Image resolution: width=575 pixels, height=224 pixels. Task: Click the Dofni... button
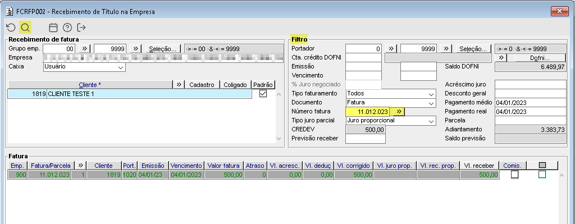(x=540, y=58)
